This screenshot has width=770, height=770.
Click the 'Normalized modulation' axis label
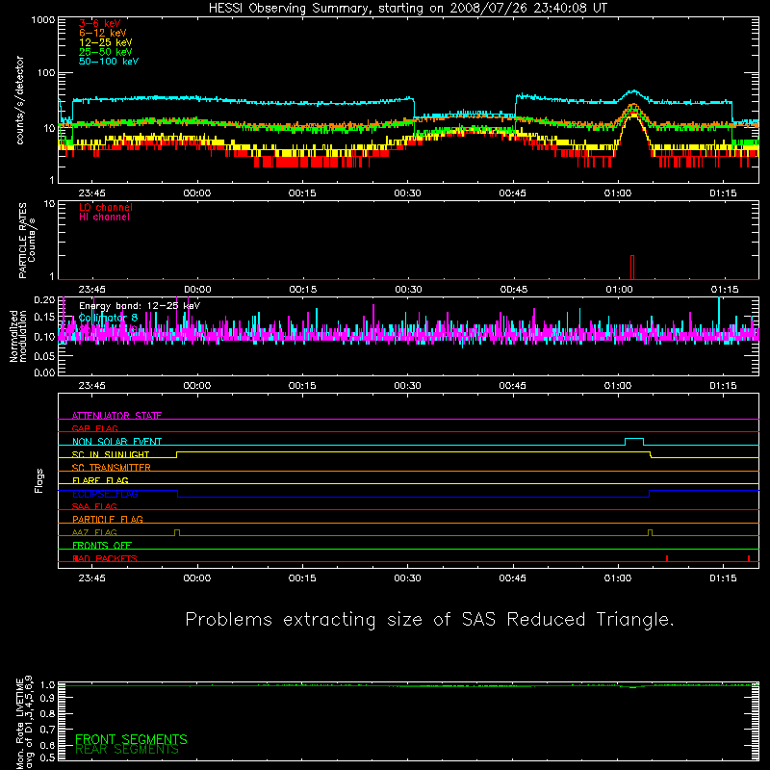pyautogui.click(x=17, y=336)
